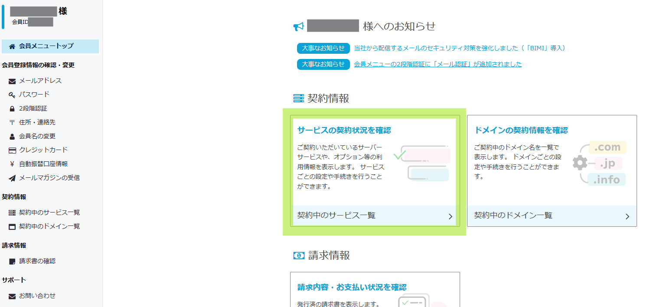
Task: Click the サービスの契約状況を確認 heading
Action: [344, 130]
